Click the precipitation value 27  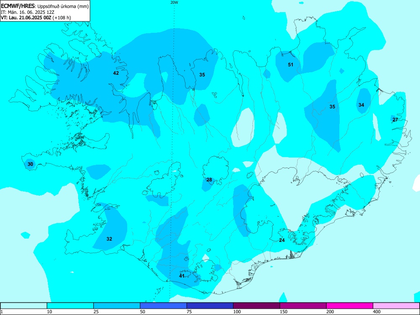pyautogui.click(x=395, y=120)
